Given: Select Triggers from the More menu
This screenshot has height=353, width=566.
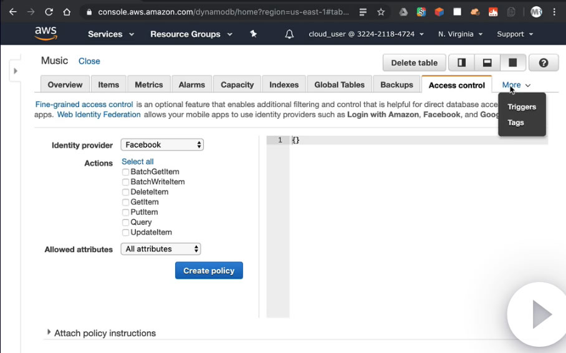Looking at the screenshot, I should click(x=522, y=106).
